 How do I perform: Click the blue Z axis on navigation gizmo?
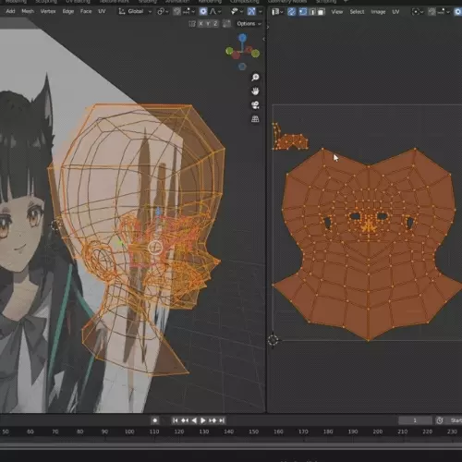pyautogui.click(x=243, y=38)
